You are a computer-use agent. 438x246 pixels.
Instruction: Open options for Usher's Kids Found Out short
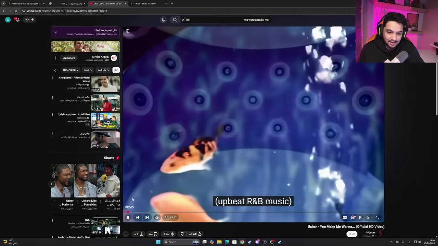pyautogui.click(x=77, y=202)
